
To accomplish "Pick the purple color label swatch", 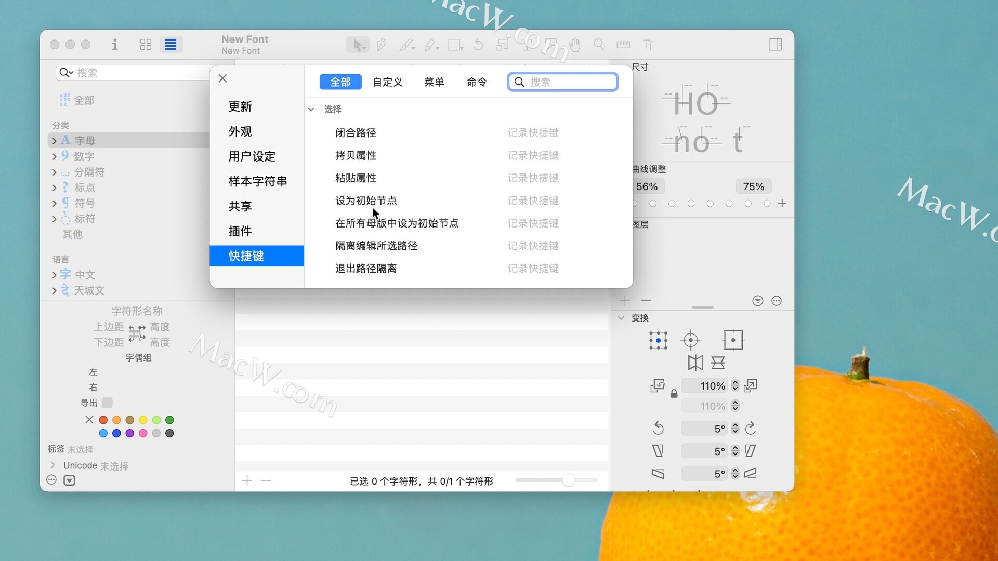I will [130, 433].
